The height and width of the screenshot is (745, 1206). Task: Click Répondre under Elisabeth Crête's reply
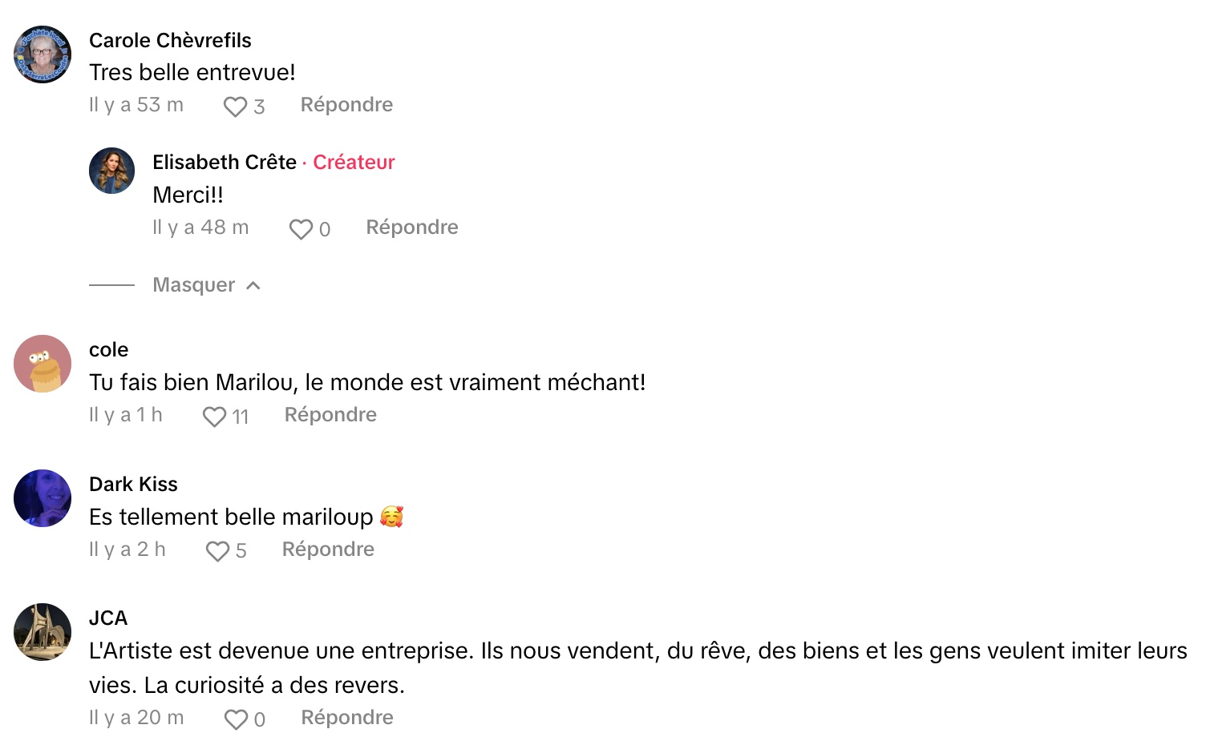click(x=411, y=228)
